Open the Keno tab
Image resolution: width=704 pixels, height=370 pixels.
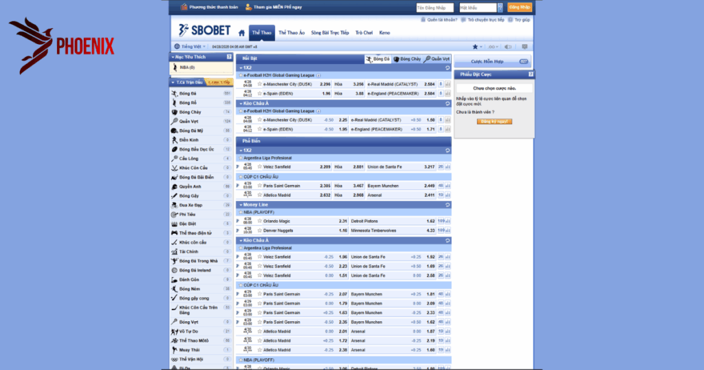384,33
